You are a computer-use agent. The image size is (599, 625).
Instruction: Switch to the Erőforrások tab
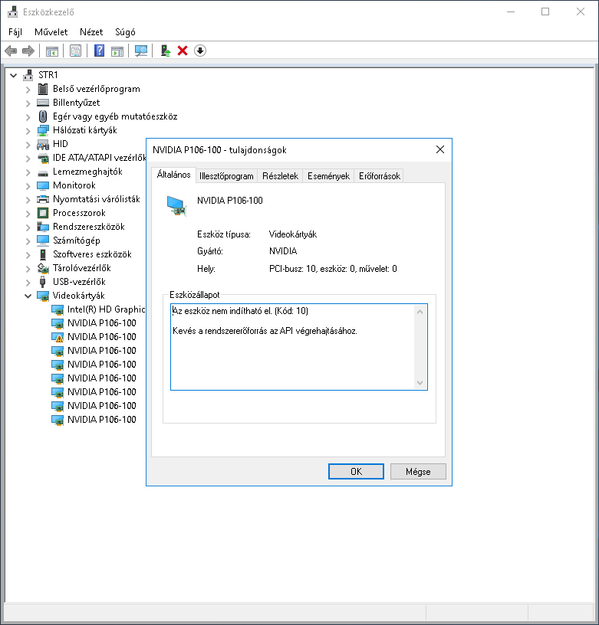(379, 176)
